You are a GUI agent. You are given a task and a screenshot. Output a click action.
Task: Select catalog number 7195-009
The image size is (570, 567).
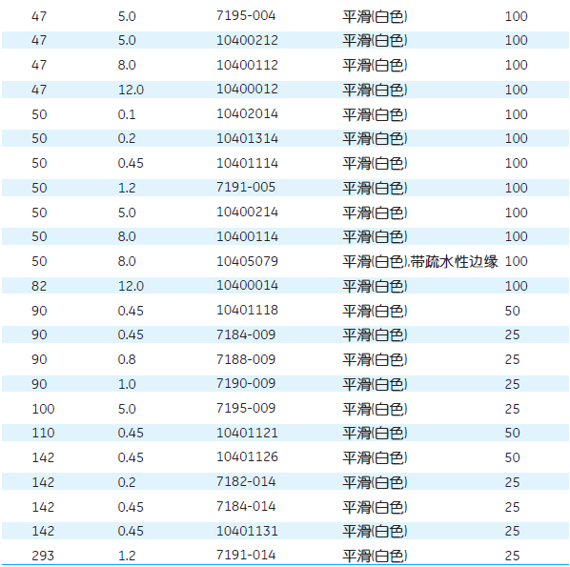pos(246,408)
